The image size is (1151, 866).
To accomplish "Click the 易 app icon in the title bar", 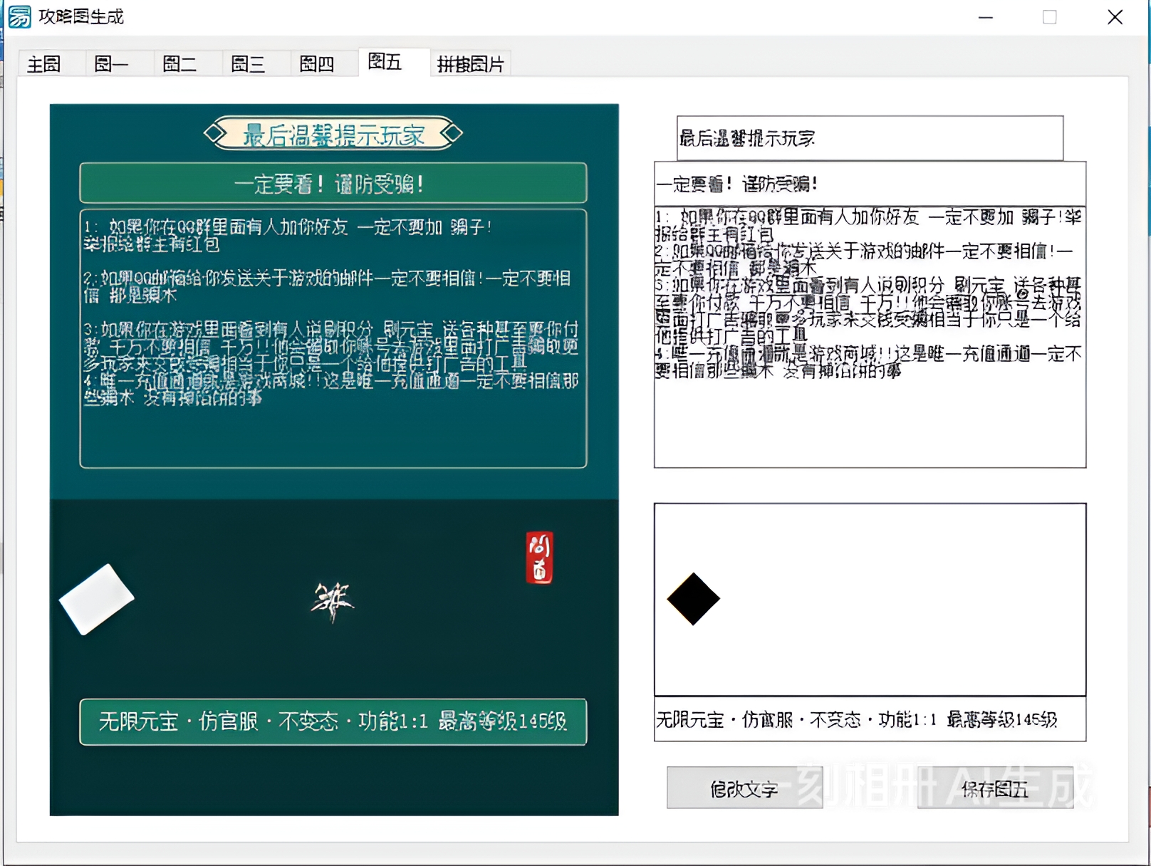I will [19, 17].
